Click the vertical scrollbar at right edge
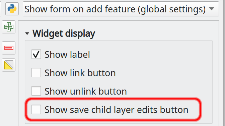 coord(224,63)
